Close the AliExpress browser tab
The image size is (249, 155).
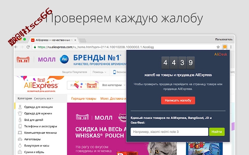(x=75, y=40)
